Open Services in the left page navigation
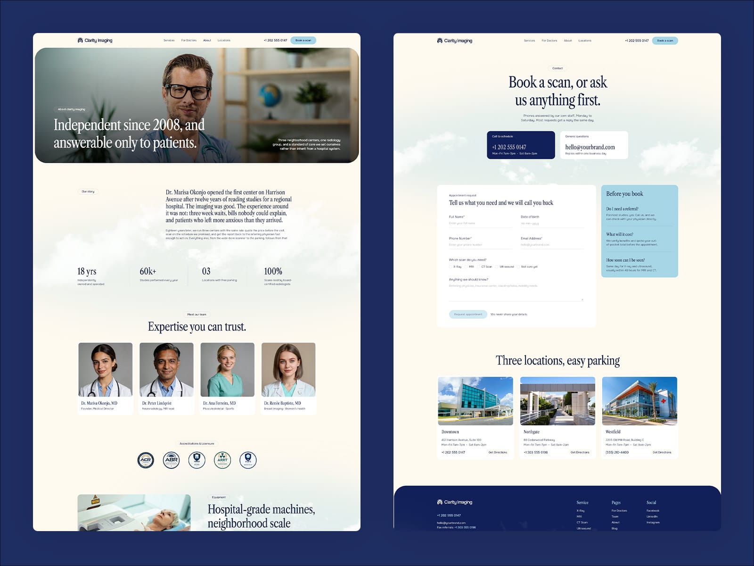754x566 pixels. [x=169, y=41]
